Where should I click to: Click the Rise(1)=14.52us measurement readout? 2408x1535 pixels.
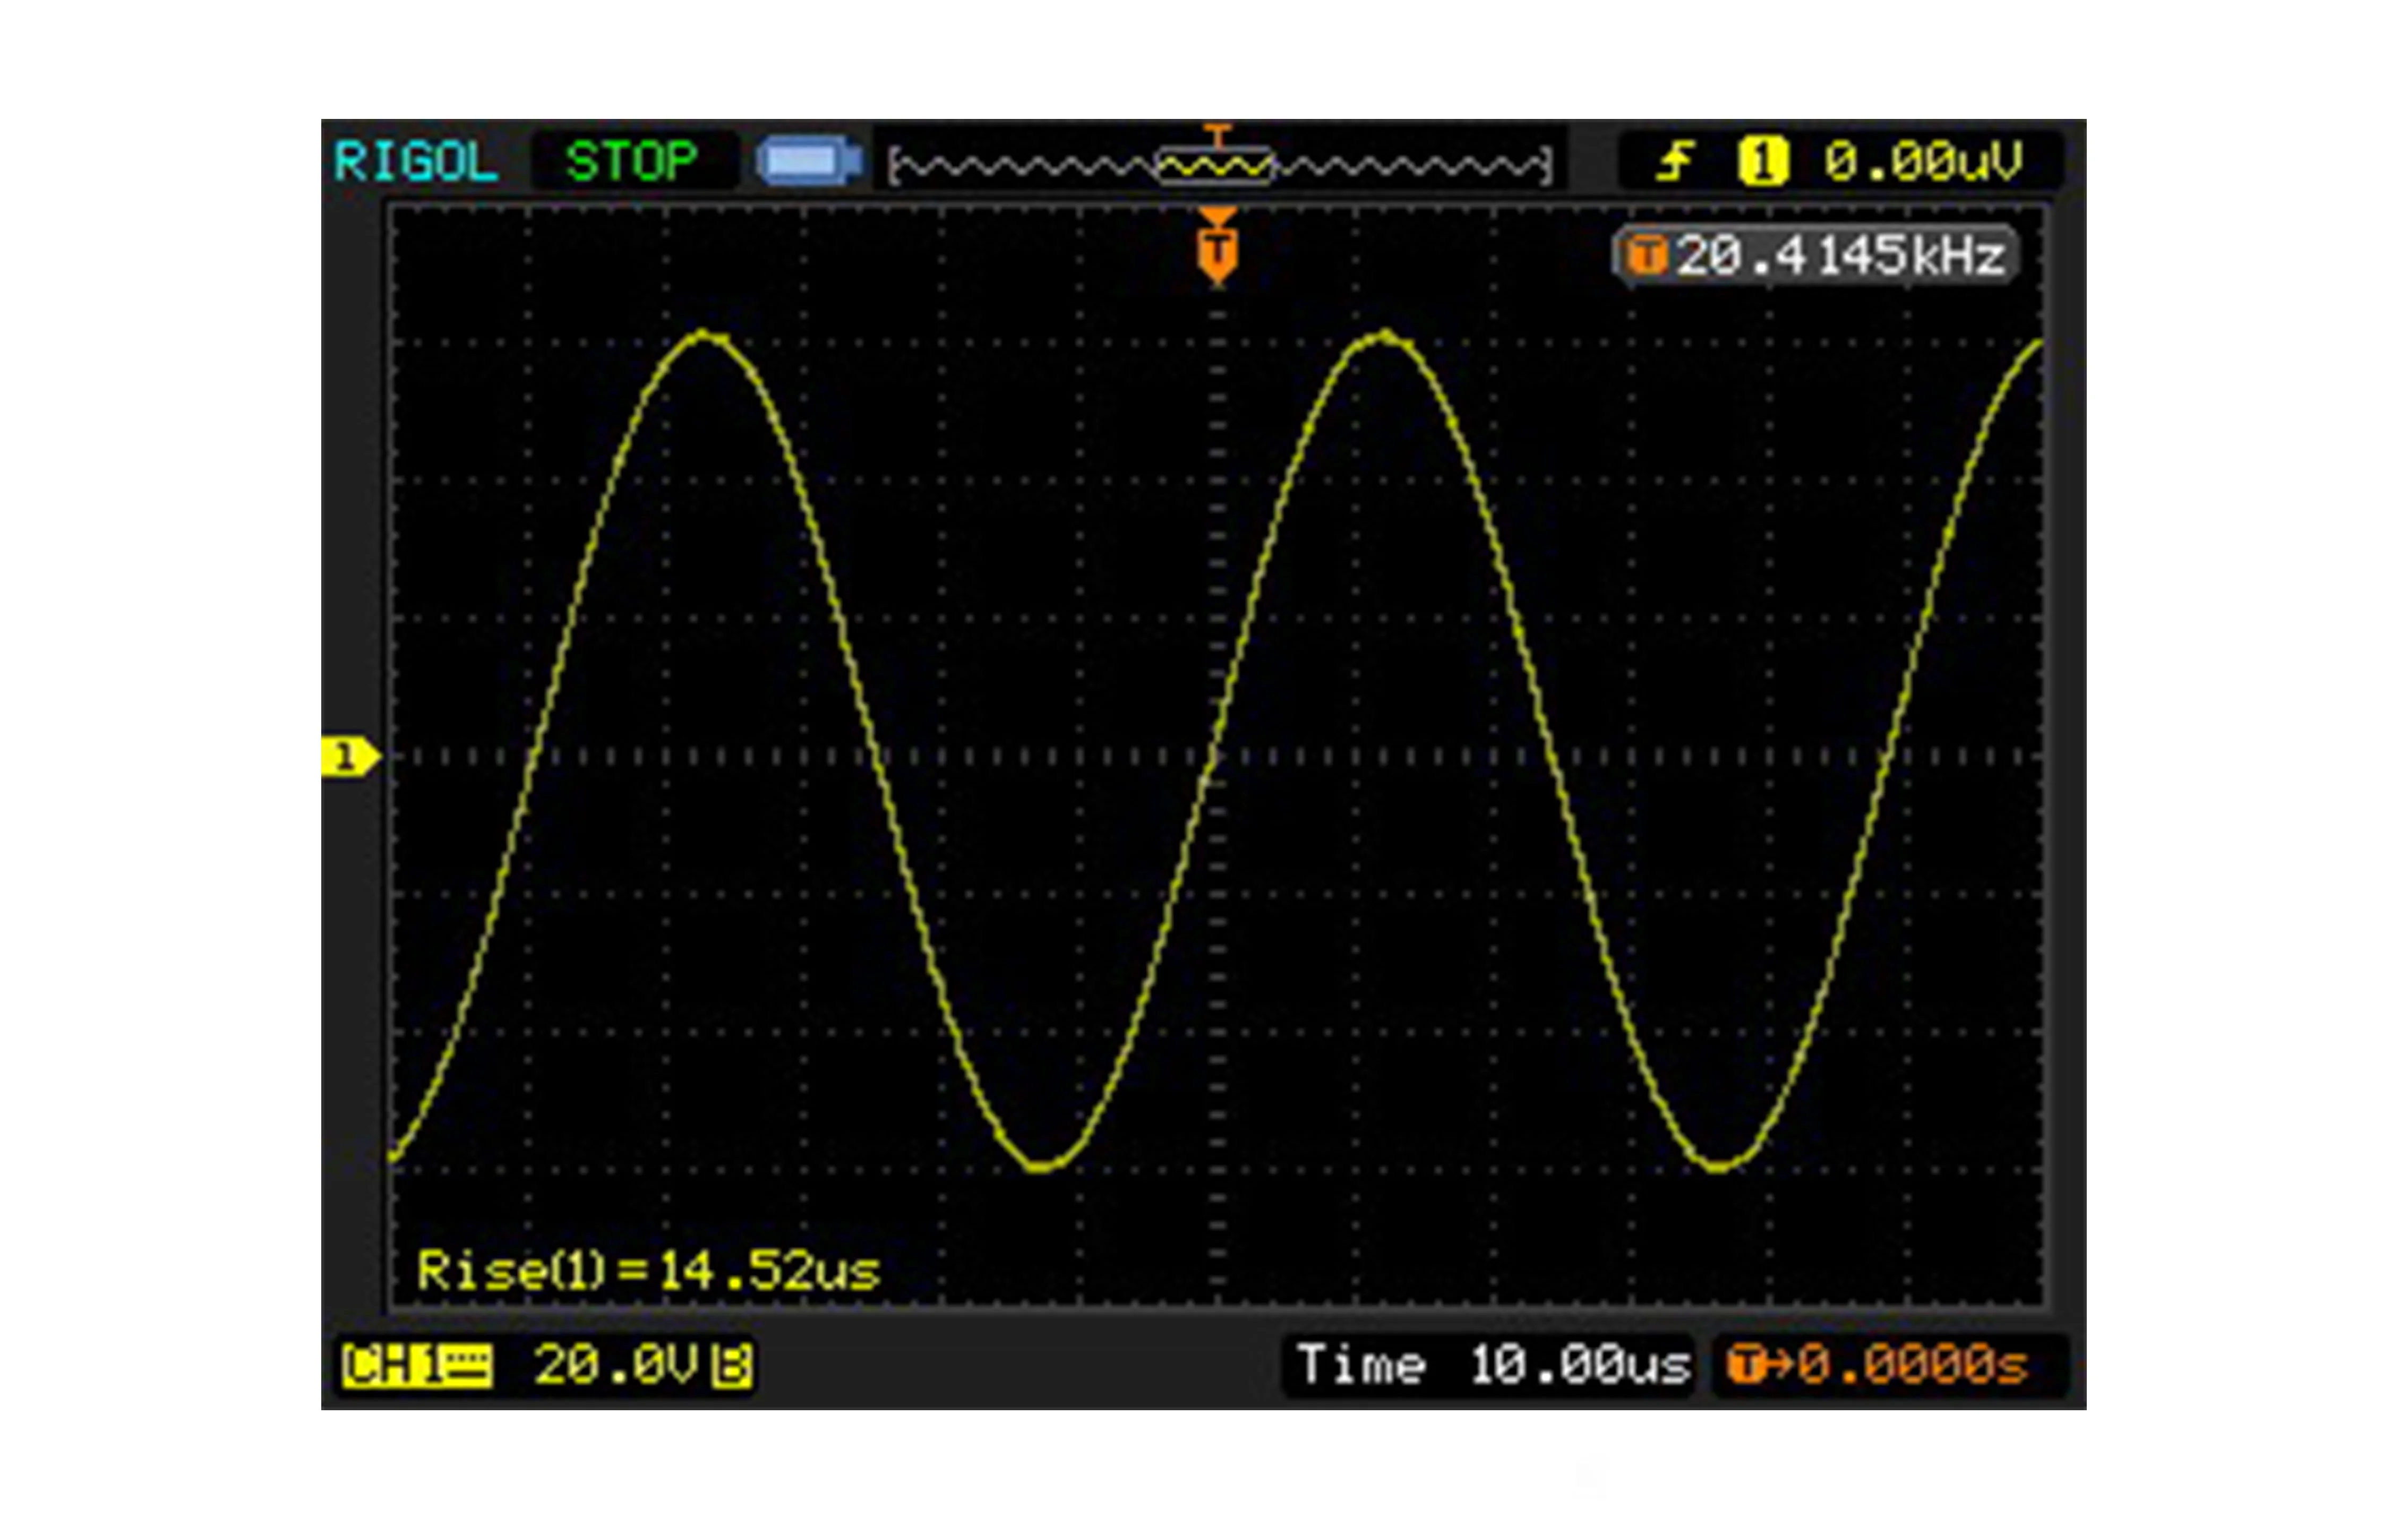point(648,1271)
